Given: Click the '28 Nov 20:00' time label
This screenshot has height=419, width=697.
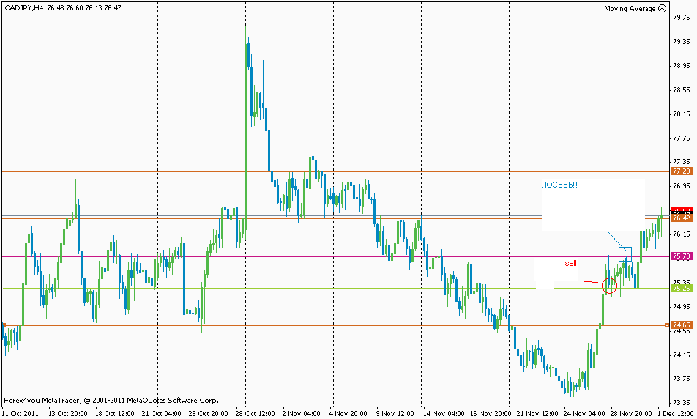Looking at the screenshot, I should coord(631,413).
